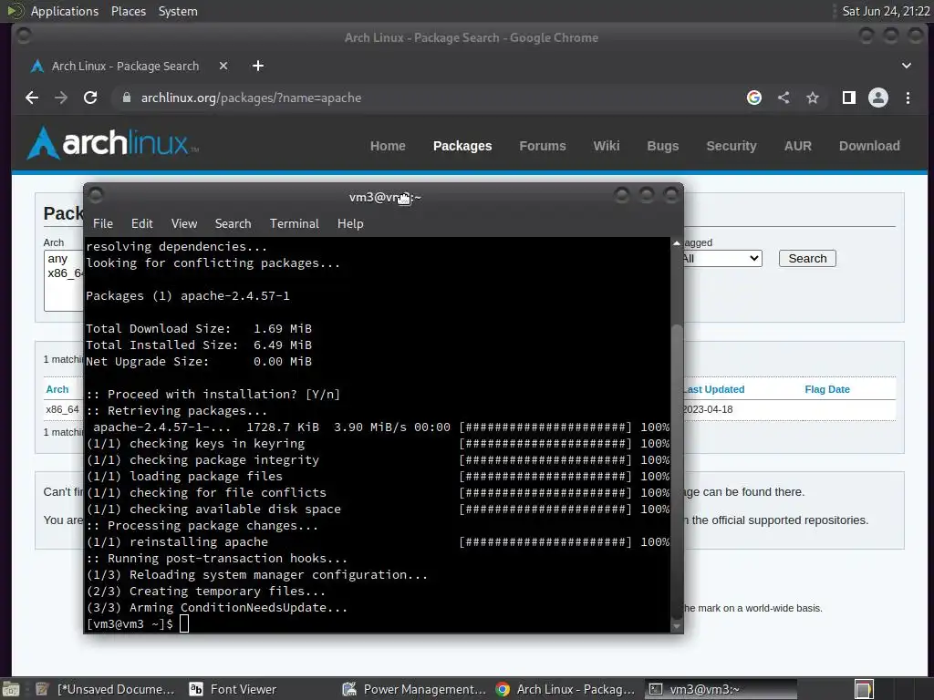The height and width of the screenshot is (700, 934).
Task: Click the Arch favicon on the browser tab
Action: 36,66
